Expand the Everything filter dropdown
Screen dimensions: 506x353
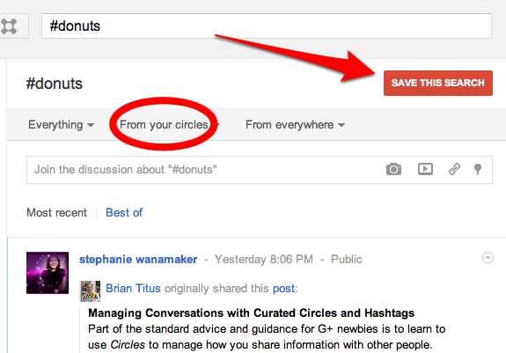61,124
